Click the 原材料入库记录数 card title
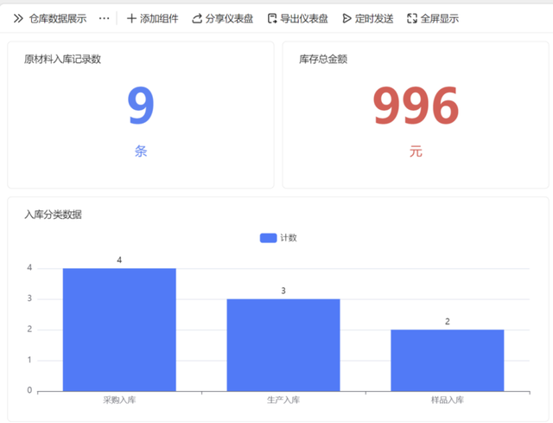 point(62,59)
